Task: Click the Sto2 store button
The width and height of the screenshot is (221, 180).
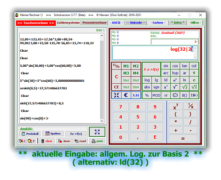Action: 136,80
